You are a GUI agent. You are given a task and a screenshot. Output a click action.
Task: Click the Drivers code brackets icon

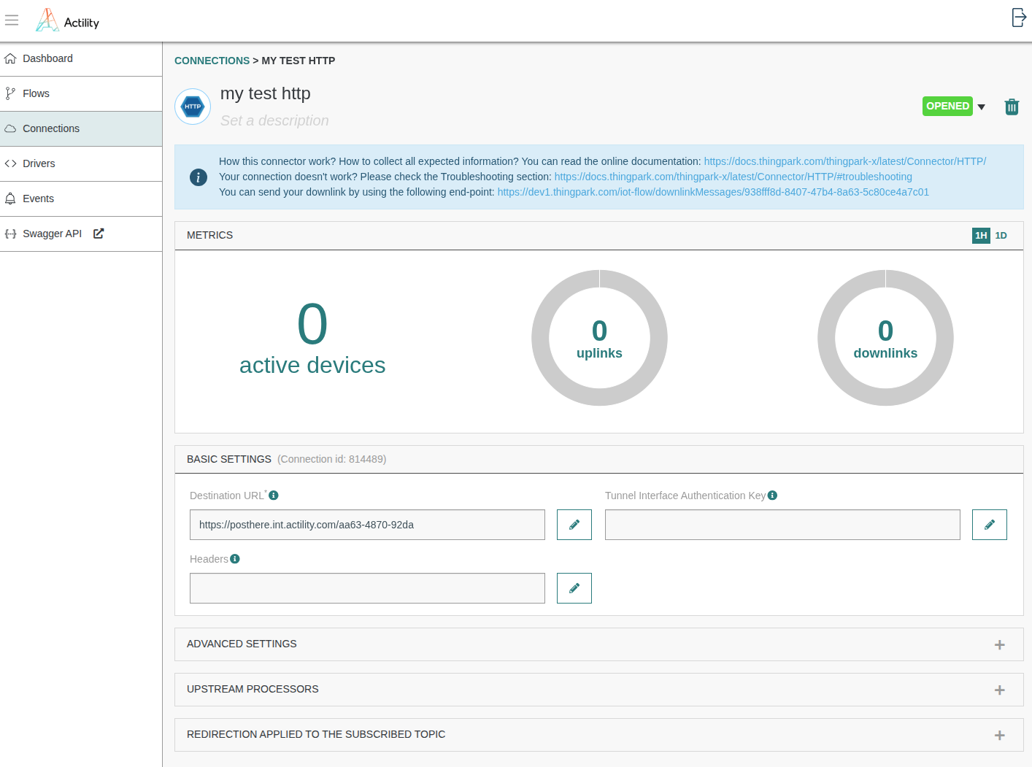[x=10, y=163]
